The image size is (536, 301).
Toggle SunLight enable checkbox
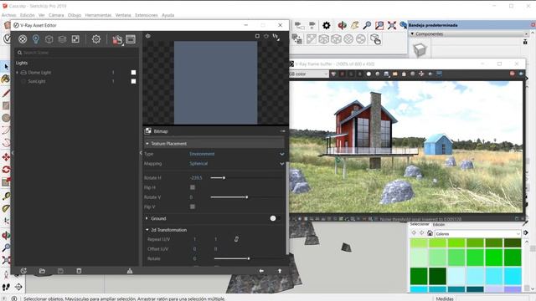133,81
